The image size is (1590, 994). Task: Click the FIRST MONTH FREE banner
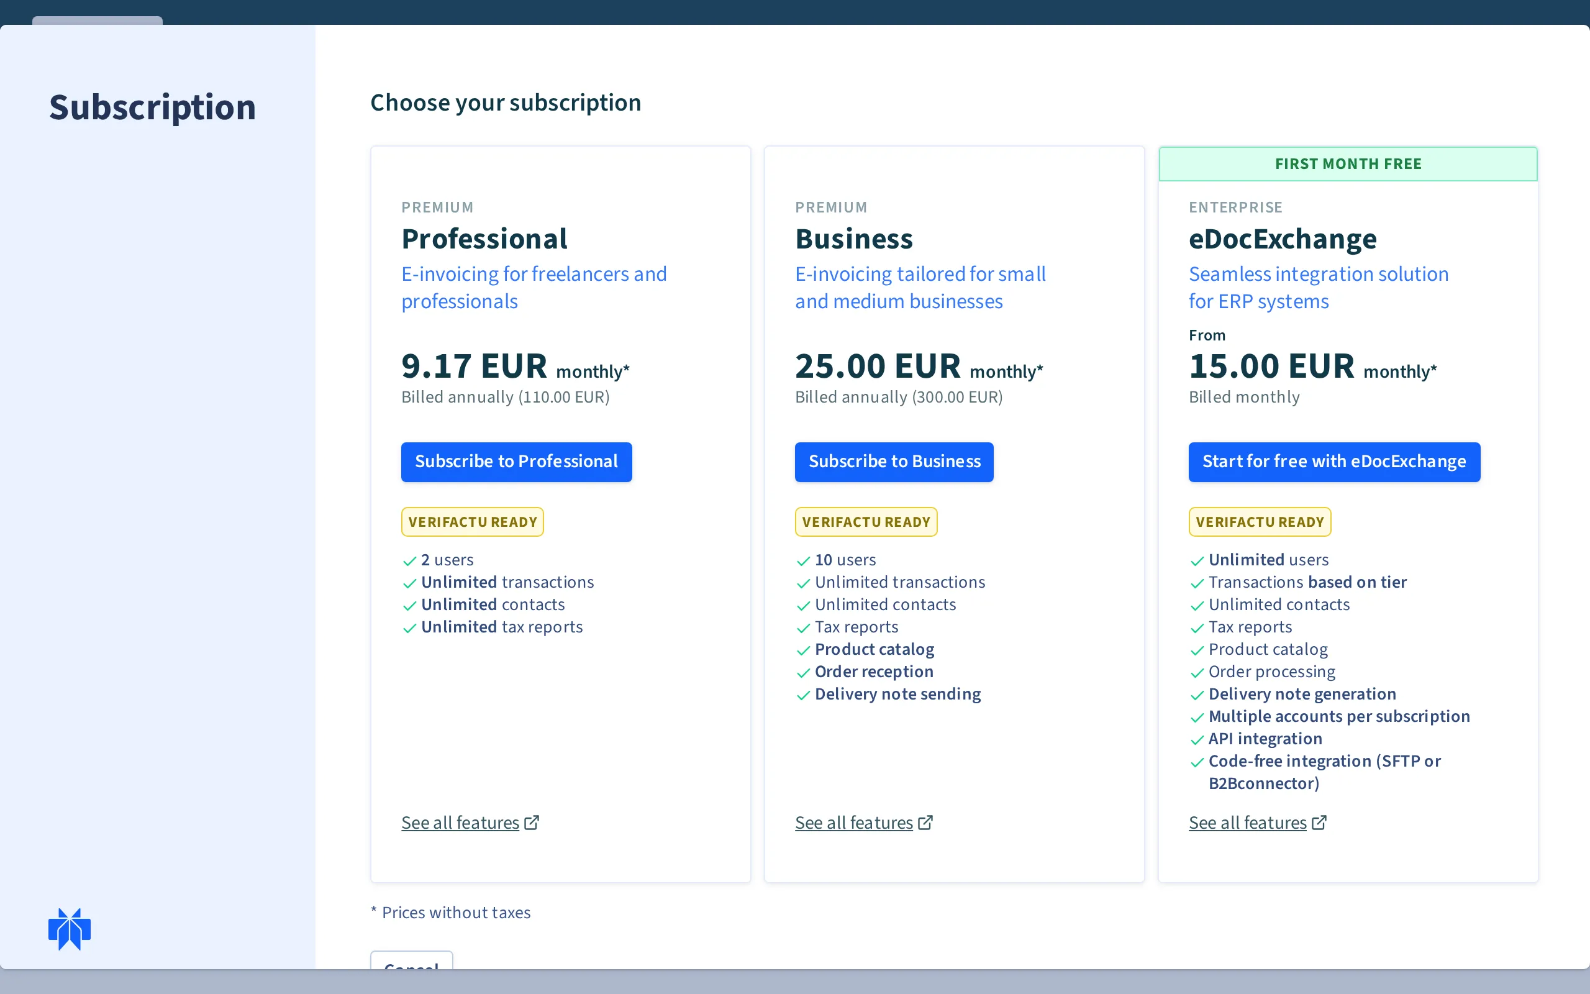click(x=1348, y=163)
